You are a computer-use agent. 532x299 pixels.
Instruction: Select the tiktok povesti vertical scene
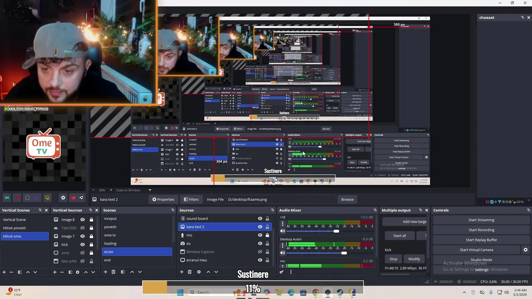pyautogui.click(x=25, y=228)
